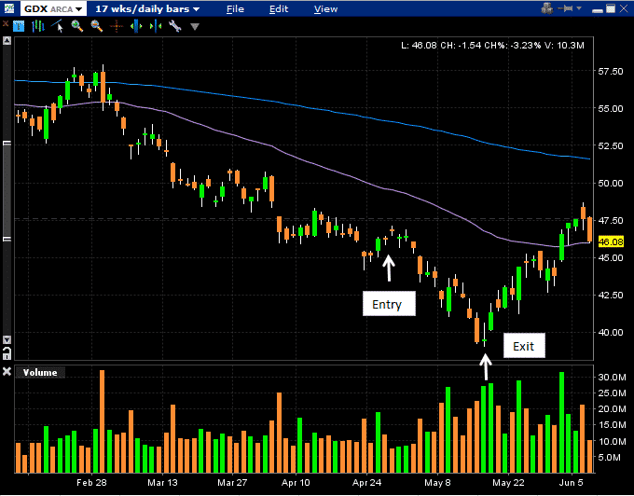Click the zoom in magnifier icon
Screen dimensions: 634x496
pos(76,26)
